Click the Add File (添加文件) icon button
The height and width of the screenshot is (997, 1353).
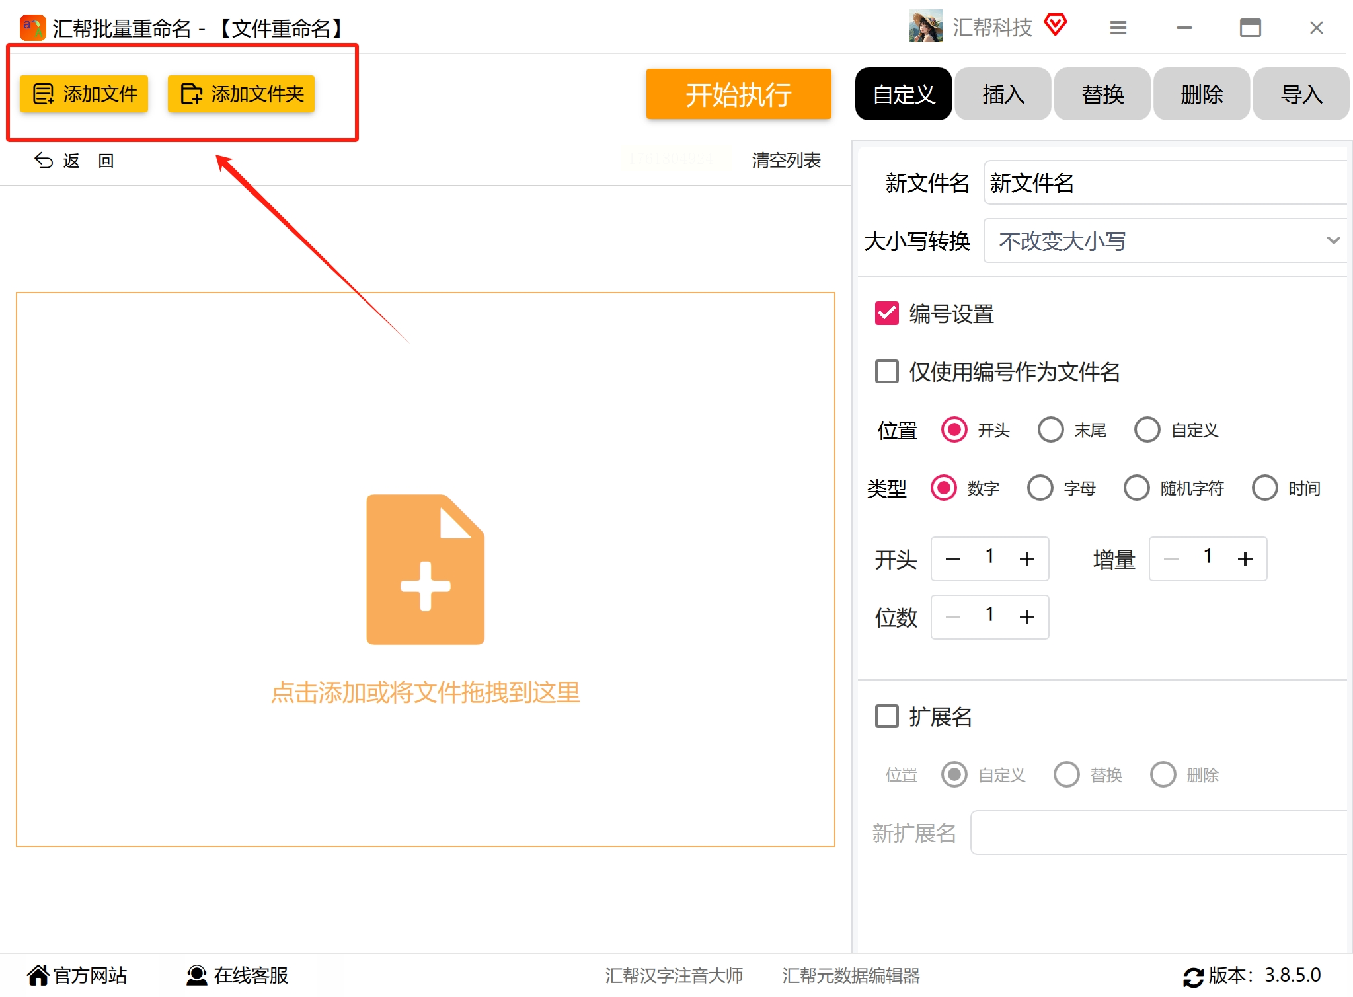(83, 94)
